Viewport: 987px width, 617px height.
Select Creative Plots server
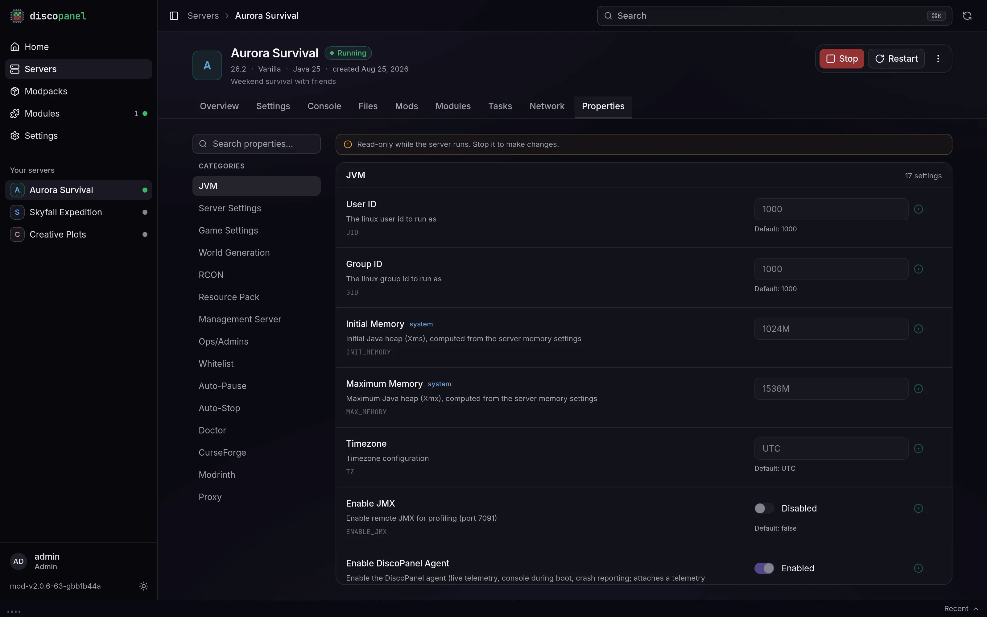78,235
